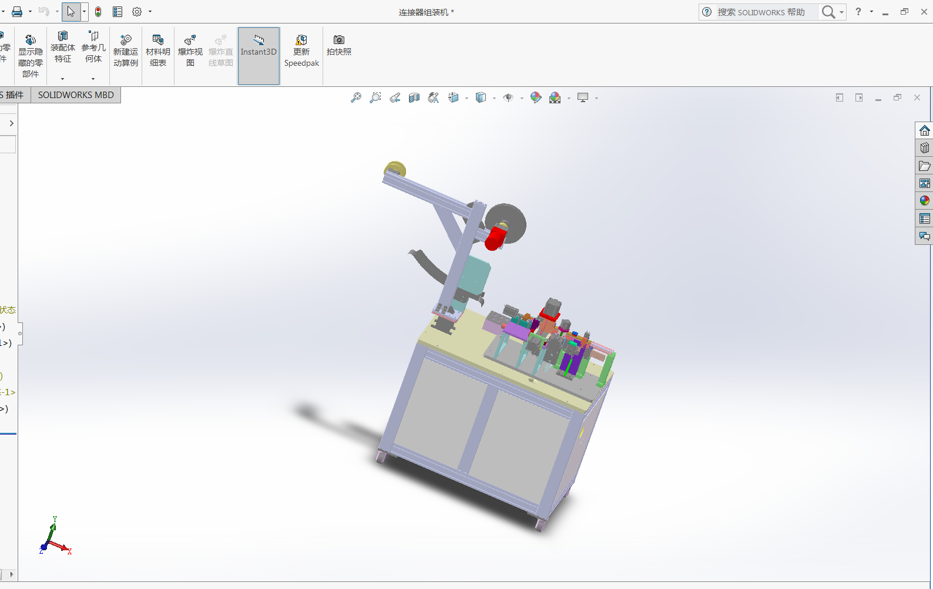Viewport: 933px width, 589px height.
Task: Click the SOLIDWORKS help search field
Action: (x=764, y=12)
